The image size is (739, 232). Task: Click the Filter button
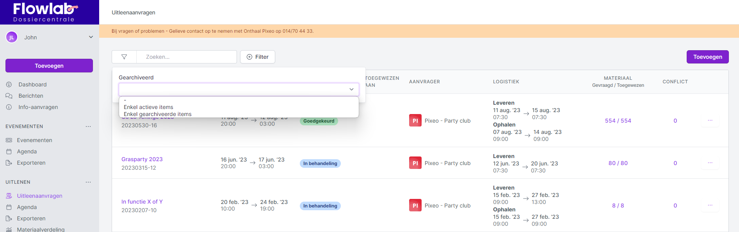coord(258,57)
